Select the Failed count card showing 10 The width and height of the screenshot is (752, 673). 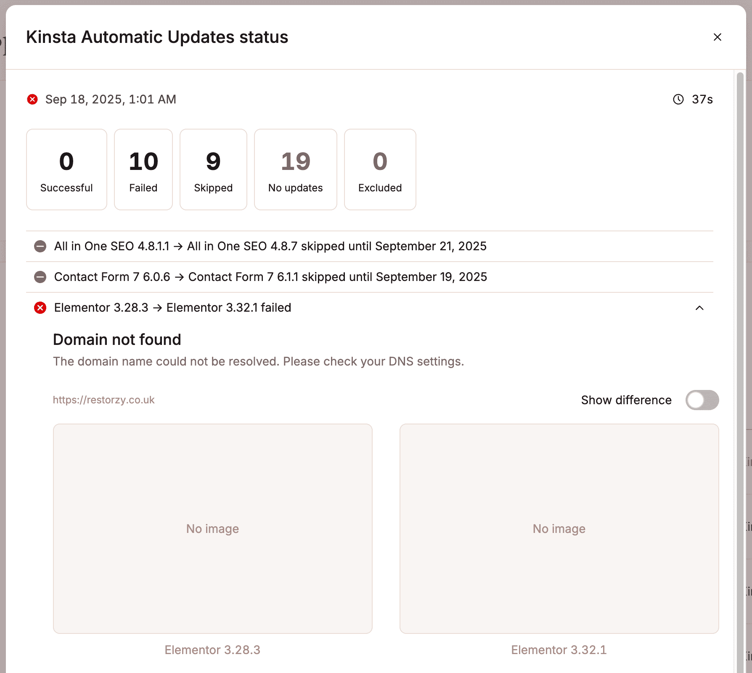tap(143, 169)
